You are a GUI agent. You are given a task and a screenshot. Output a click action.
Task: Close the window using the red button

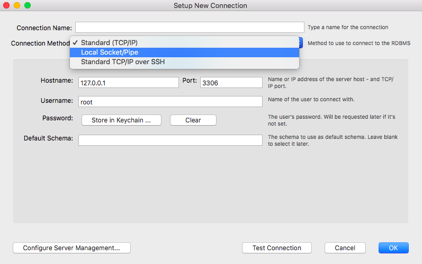click(6, 5)
